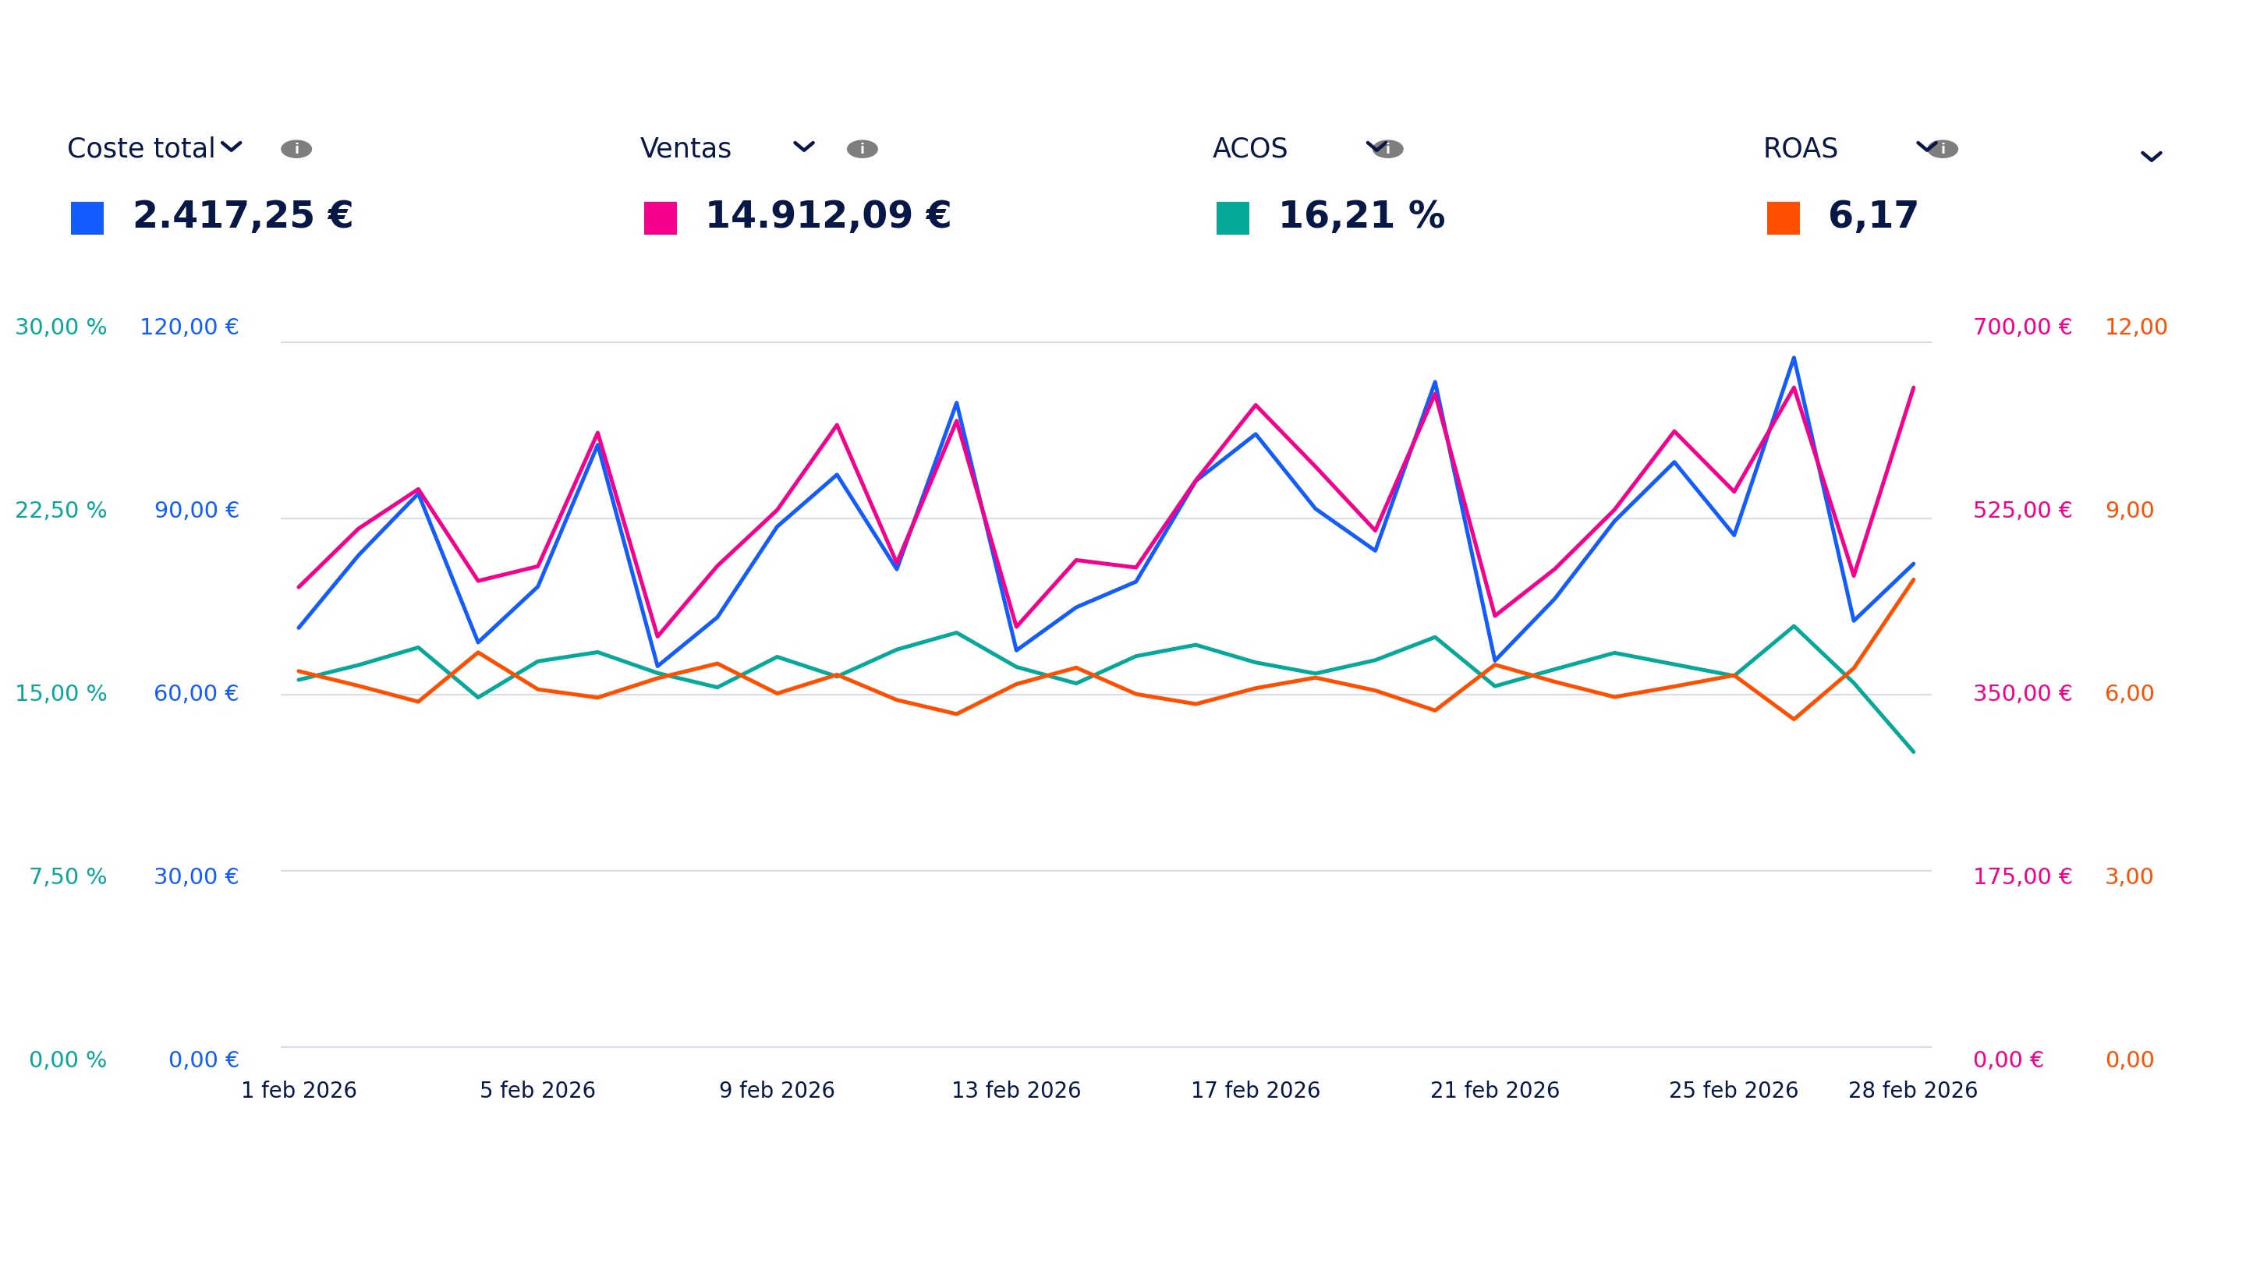2246x1263 pixels.
Task: Open info icon next to ROAS
Action: [x=1943, y=149]
